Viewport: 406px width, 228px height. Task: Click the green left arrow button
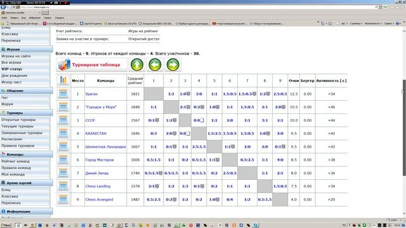click(155, 65)
